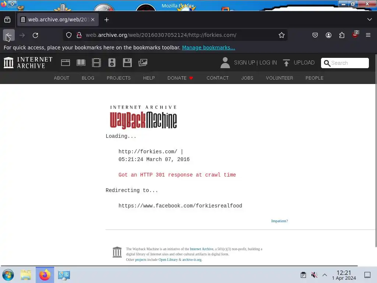The height and width of the screenshot is (283, 377).
Task: Open the Open Library footer link
Action: [168, 260]
